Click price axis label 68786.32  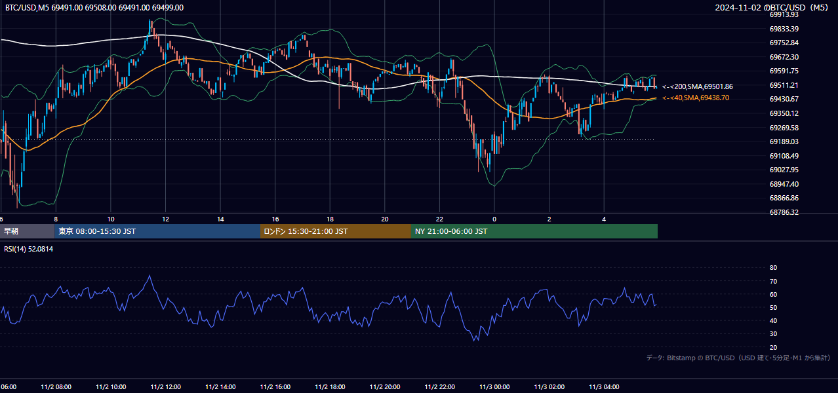click(784, 212)
